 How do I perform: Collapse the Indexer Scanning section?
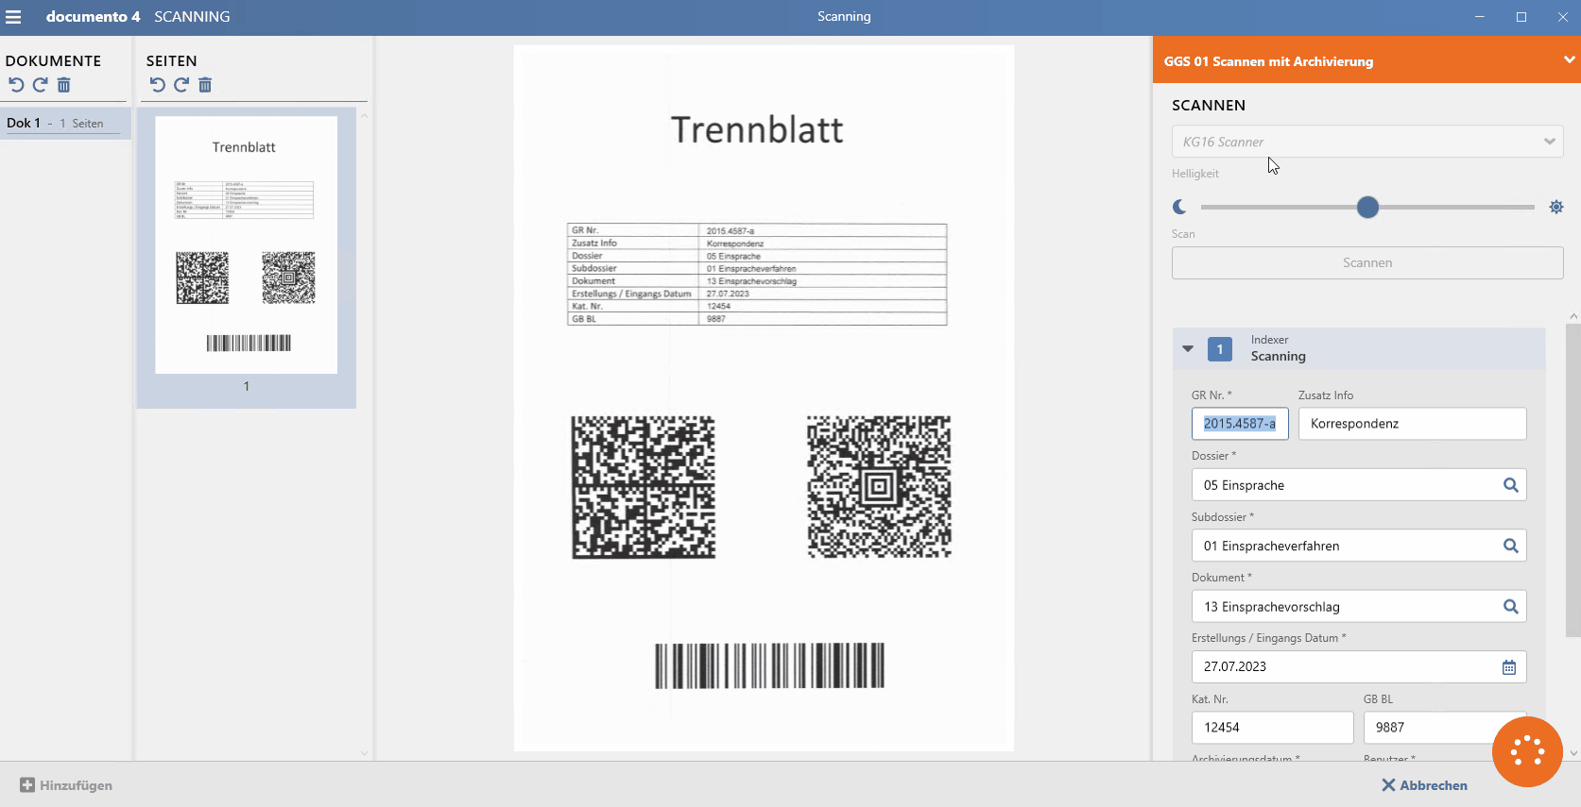[x=1188, y=349]
